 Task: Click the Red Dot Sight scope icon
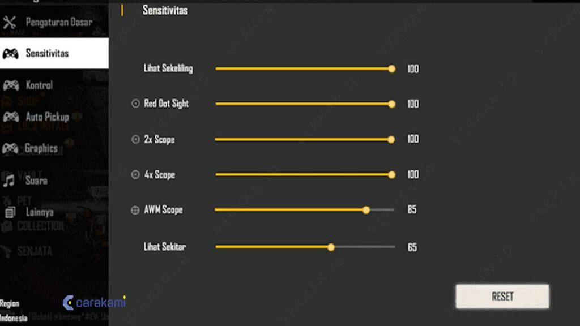pyautogui.click(x=135, y=104)
